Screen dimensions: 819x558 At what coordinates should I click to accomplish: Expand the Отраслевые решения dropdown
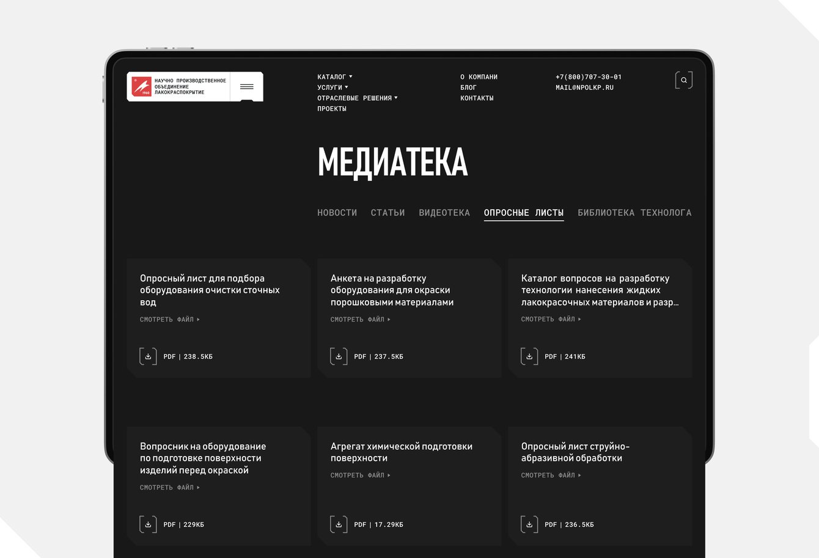coord(358,98)
